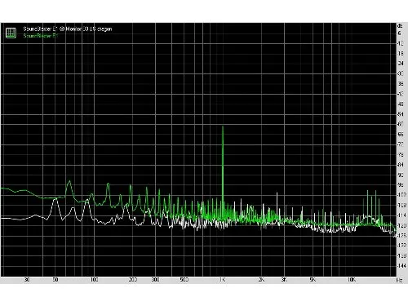Click the dB unit label
This screenshot has width=408, height=306.
pyautogui.click(x=400, y=26)
